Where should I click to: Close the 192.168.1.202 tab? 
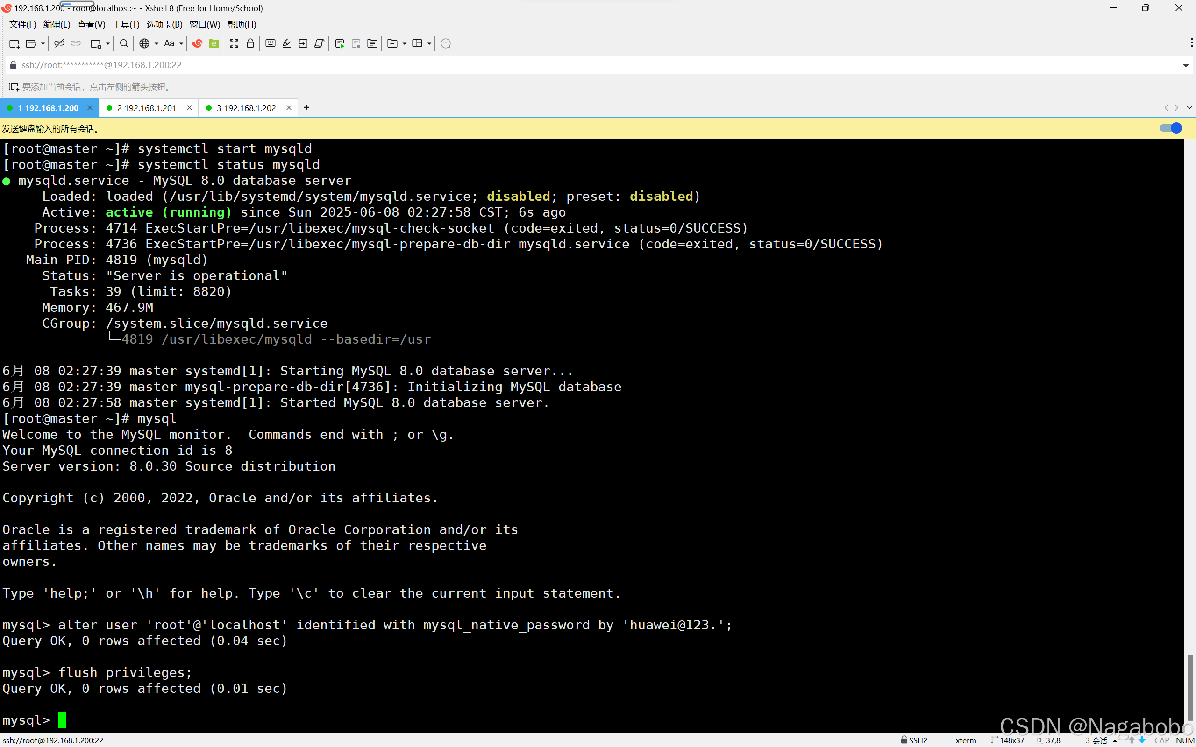(x=289, y=108)
